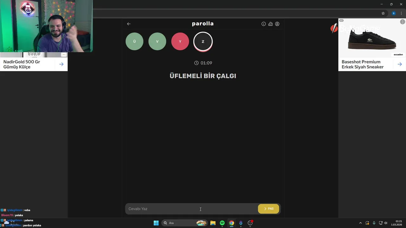The width and height of the screenshot is (406, 228).
Task: Select the active Z letter circle
Action: pyautogui.click(x=203, y=41)
